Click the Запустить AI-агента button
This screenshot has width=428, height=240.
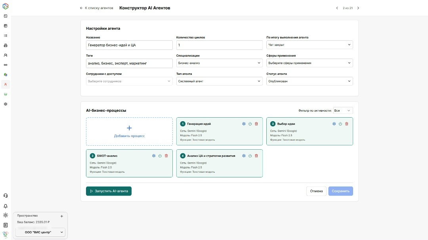tap(109, 191)
